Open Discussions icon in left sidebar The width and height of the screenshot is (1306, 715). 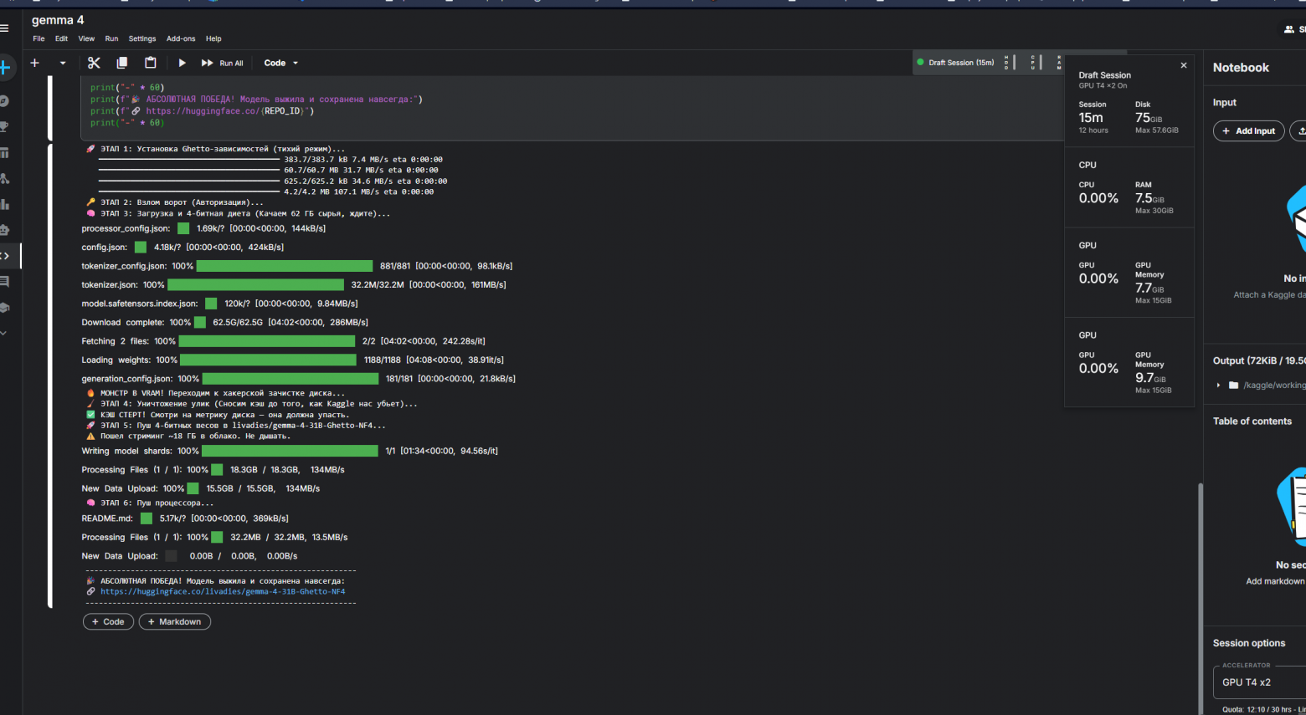tap(4, 282)
